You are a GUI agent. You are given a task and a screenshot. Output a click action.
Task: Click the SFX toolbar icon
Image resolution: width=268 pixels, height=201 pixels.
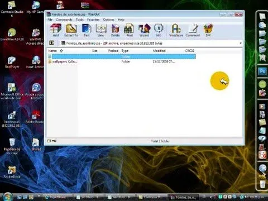pyautogui.click(x=208, y=30)
